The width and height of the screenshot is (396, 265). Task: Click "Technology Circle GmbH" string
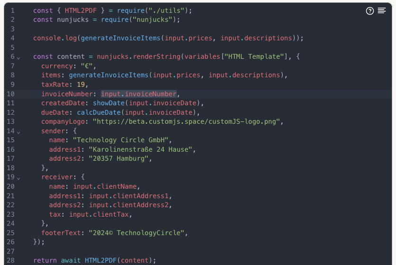(121, 140)
